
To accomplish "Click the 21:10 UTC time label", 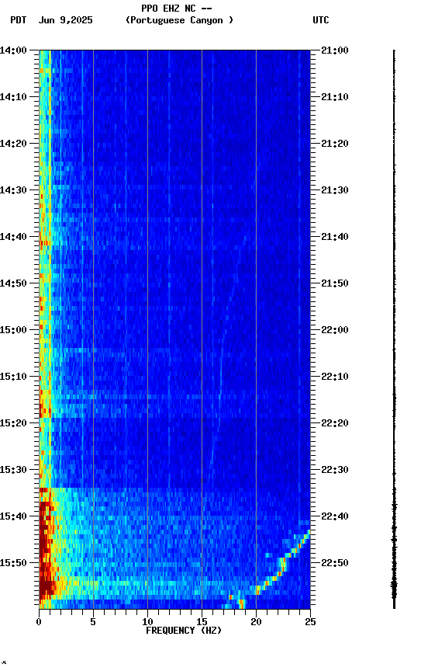I will (x=335, y=97).
